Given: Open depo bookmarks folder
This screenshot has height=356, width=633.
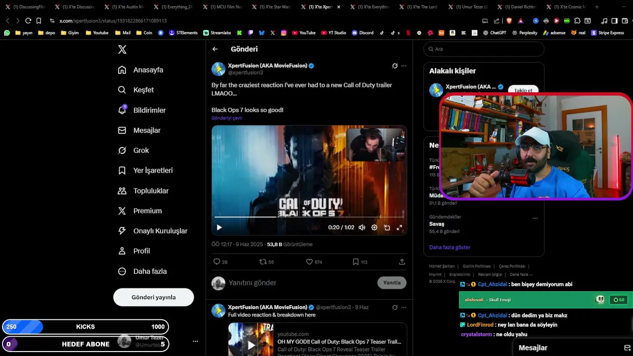Looking at the screenshot, I should [x=46, y=33].
